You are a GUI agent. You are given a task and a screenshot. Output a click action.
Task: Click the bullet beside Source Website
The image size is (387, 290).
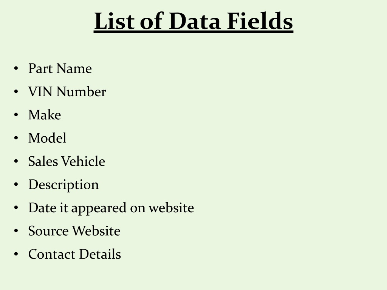[x=16, y=231]
